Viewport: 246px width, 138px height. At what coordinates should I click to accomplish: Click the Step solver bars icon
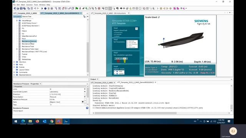49,8
